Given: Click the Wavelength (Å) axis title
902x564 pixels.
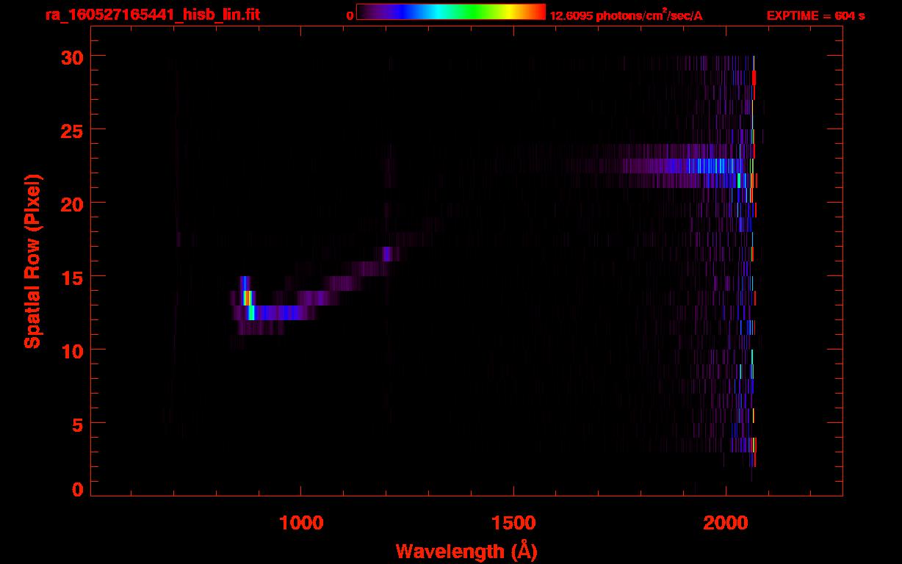Looking at the screenshot, I should tap(466, 551).
